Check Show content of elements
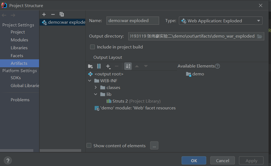 89,146
